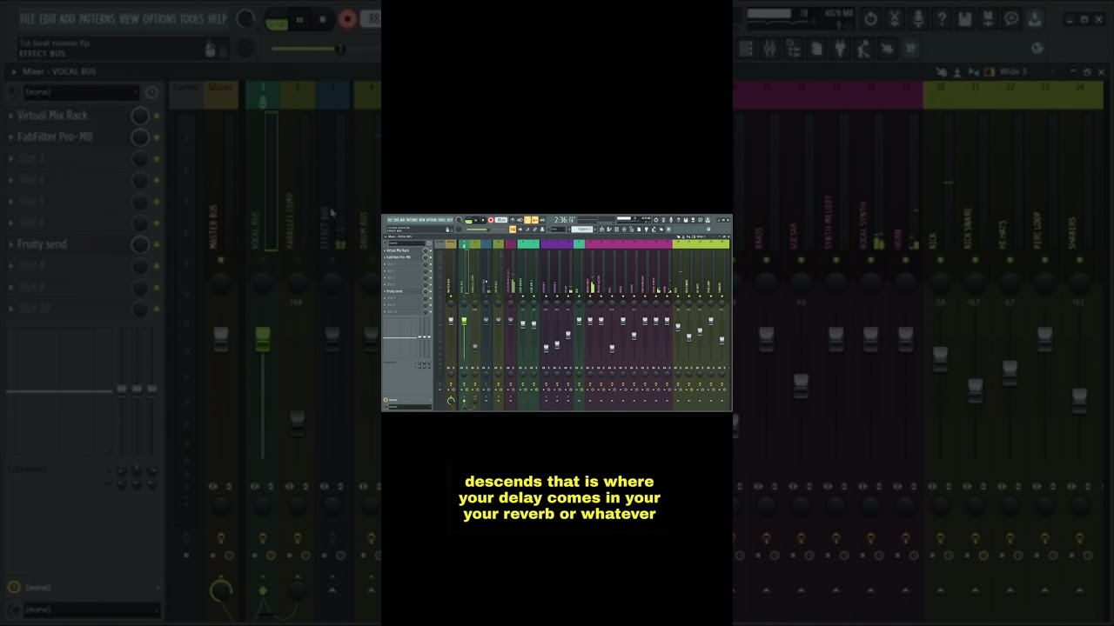Viewport: 1114px width, 626px height.
Task: Click the microphone icon in the top toolbar
Action: pyautogui.click(x=671, y=220)
